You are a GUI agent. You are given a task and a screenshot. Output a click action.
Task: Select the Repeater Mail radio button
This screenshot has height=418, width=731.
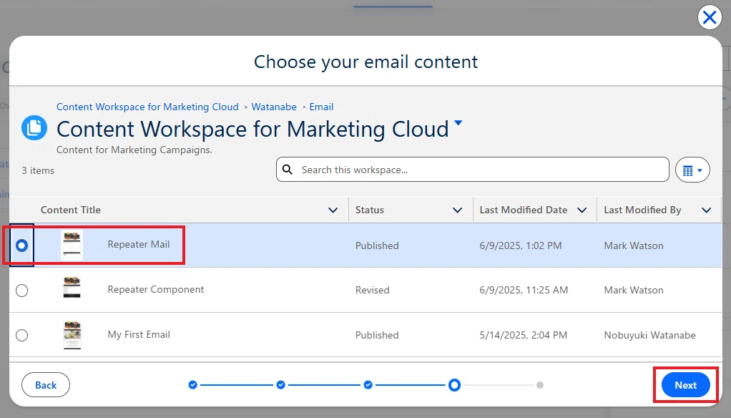click(21, 246)
